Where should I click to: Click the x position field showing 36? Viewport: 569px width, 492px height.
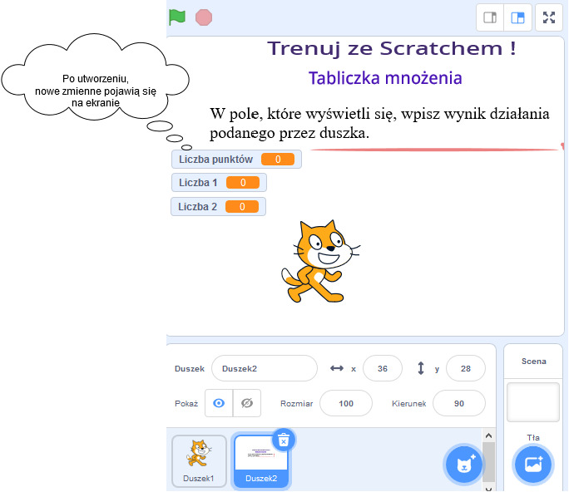[383, 368]
